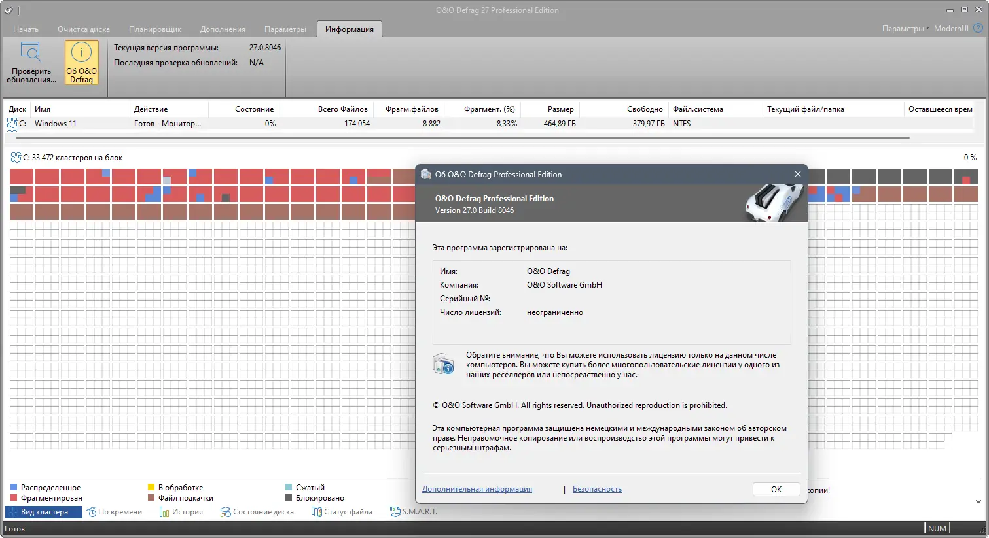Click the license info icon in the dialog
The height and width of the screenshot is (538, 989).
(443, 364)
